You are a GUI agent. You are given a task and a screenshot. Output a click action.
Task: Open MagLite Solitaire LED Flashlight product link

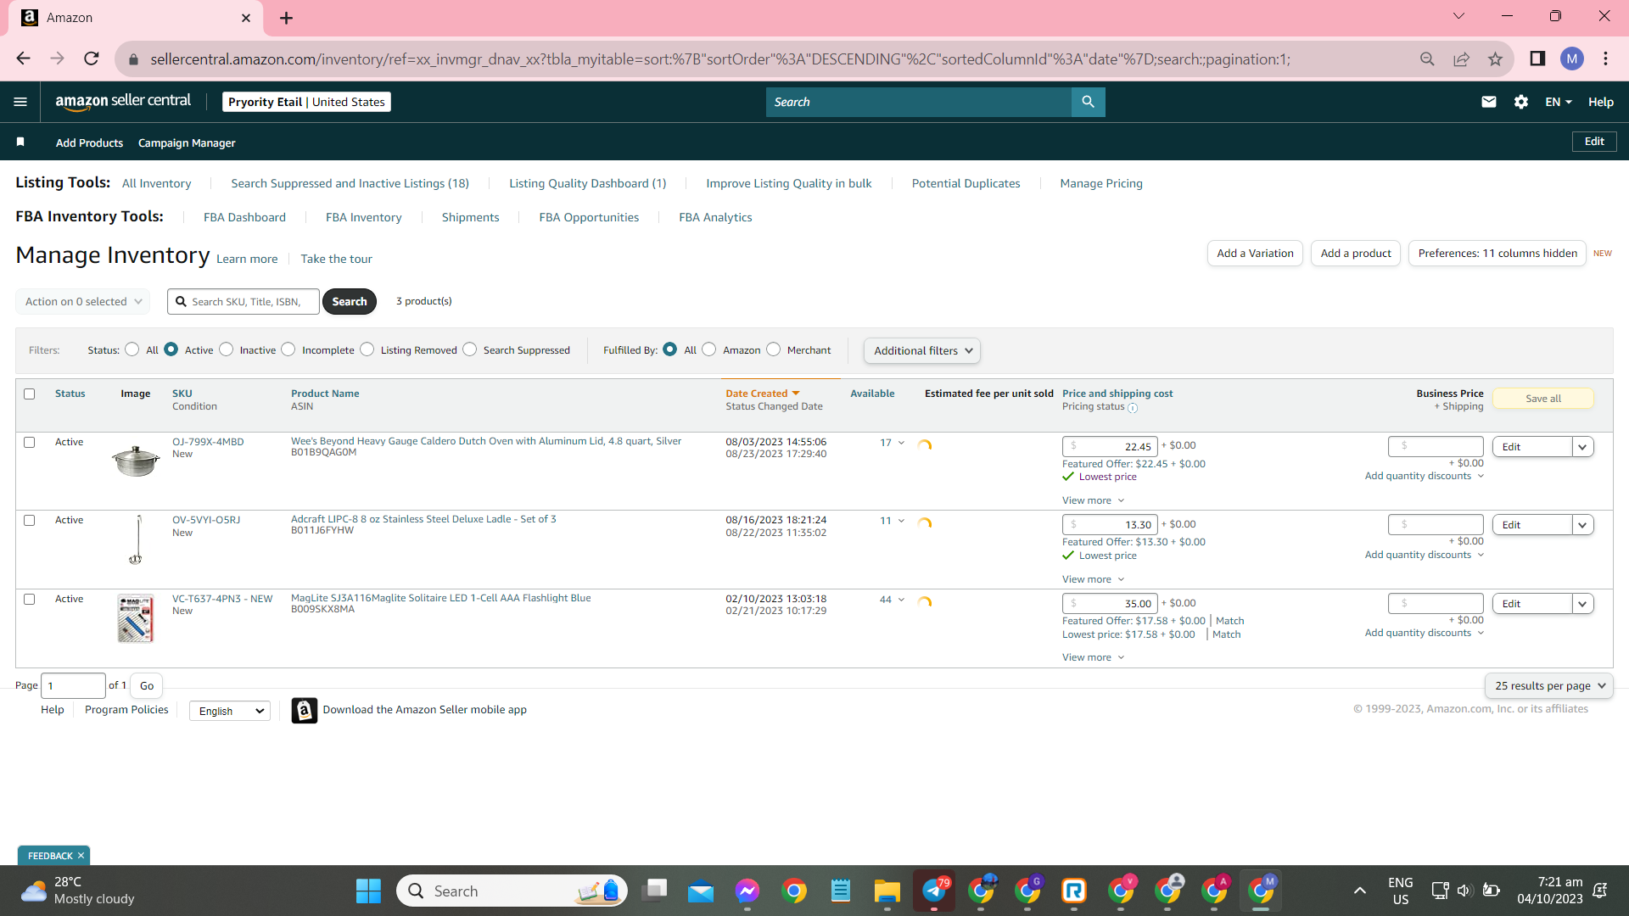440,598
